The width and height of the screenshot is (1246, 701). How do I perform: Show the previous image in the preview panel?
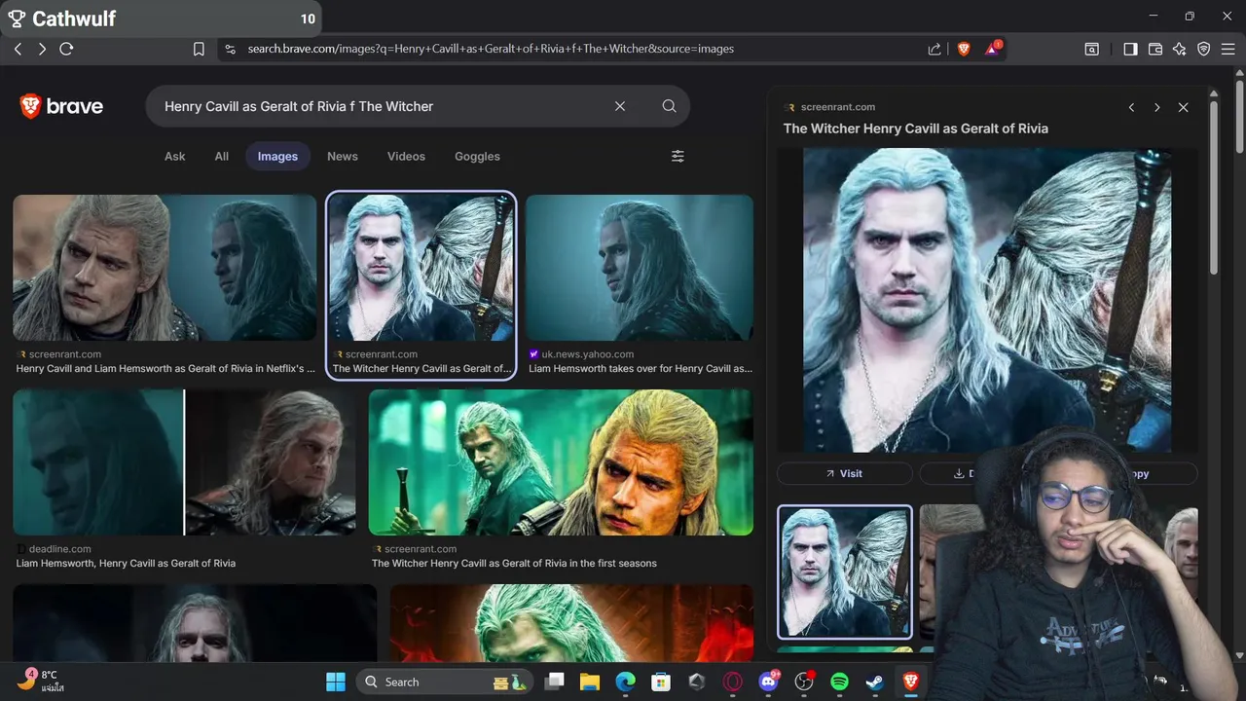tap(1131, 107)
